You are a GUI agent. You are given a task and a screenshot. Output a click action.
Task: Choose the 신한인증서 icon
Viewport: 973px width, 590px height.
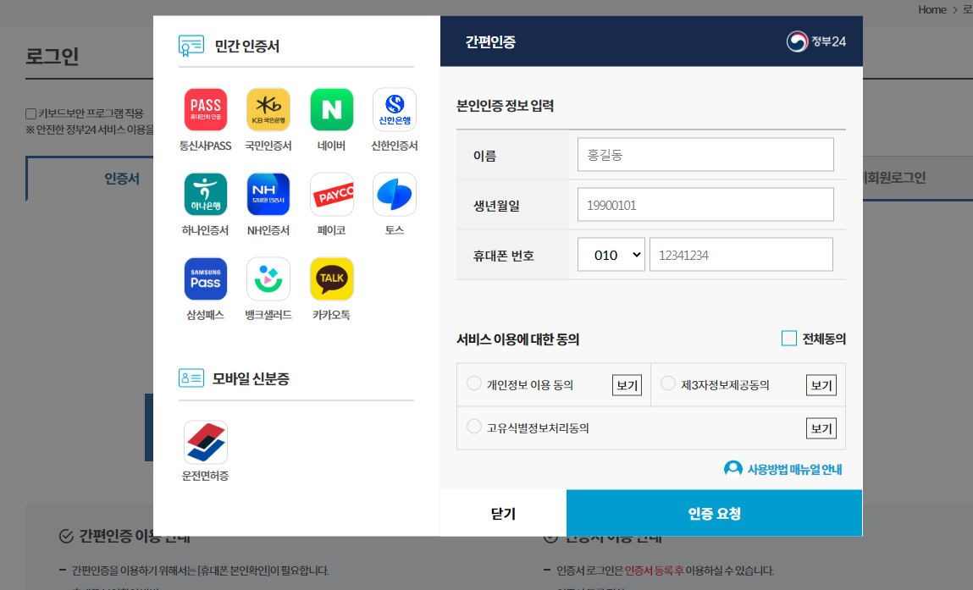click(394, 110)
